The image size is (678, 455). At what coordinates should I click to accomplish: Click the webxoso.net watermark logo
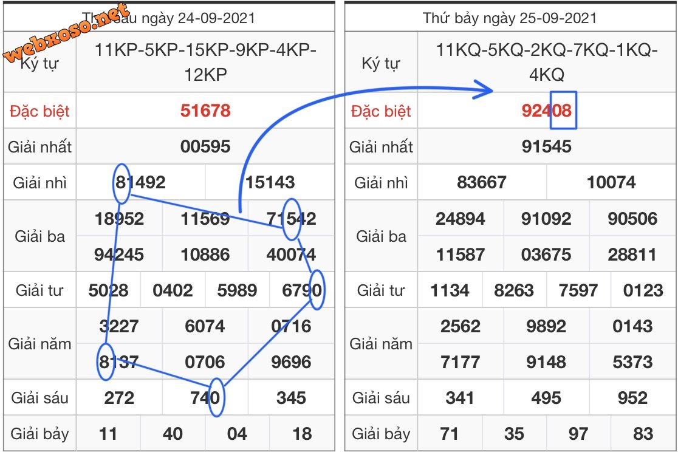click(67, 33)
